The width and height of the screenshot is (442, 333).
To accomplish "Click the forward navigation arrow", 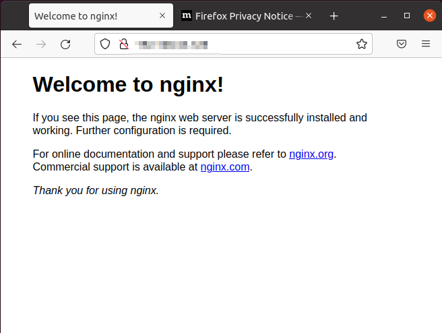I will pyautogui.click(x=41, y=44).
